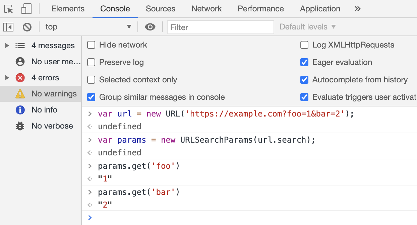Expand the 4 messages group arrow

7,46
